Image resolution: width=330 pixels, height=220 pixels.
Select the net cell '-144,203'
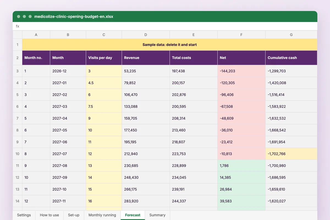[241, 71]
